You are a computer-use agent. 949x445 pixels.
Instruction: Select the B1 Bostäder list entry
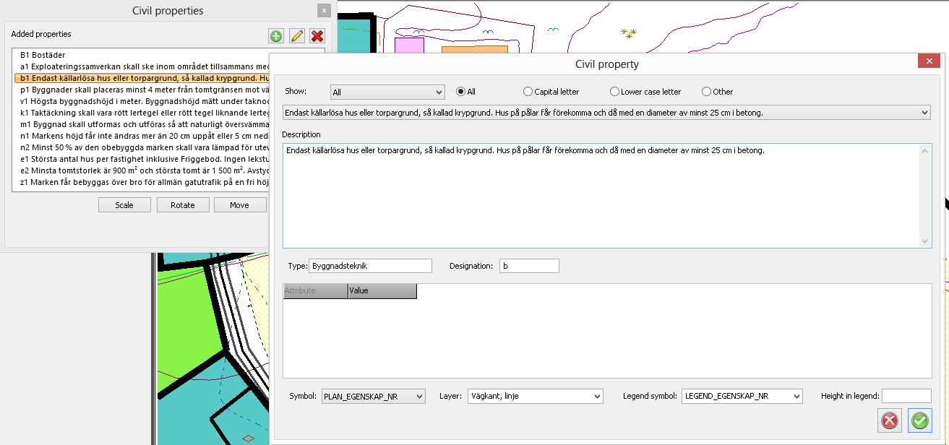click(x=44, y=55)
